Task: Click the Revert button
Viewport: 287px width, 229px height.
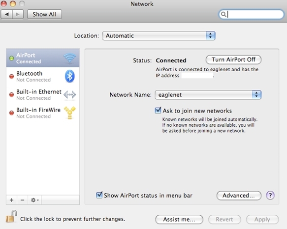Action: click(x=224, y=219)
